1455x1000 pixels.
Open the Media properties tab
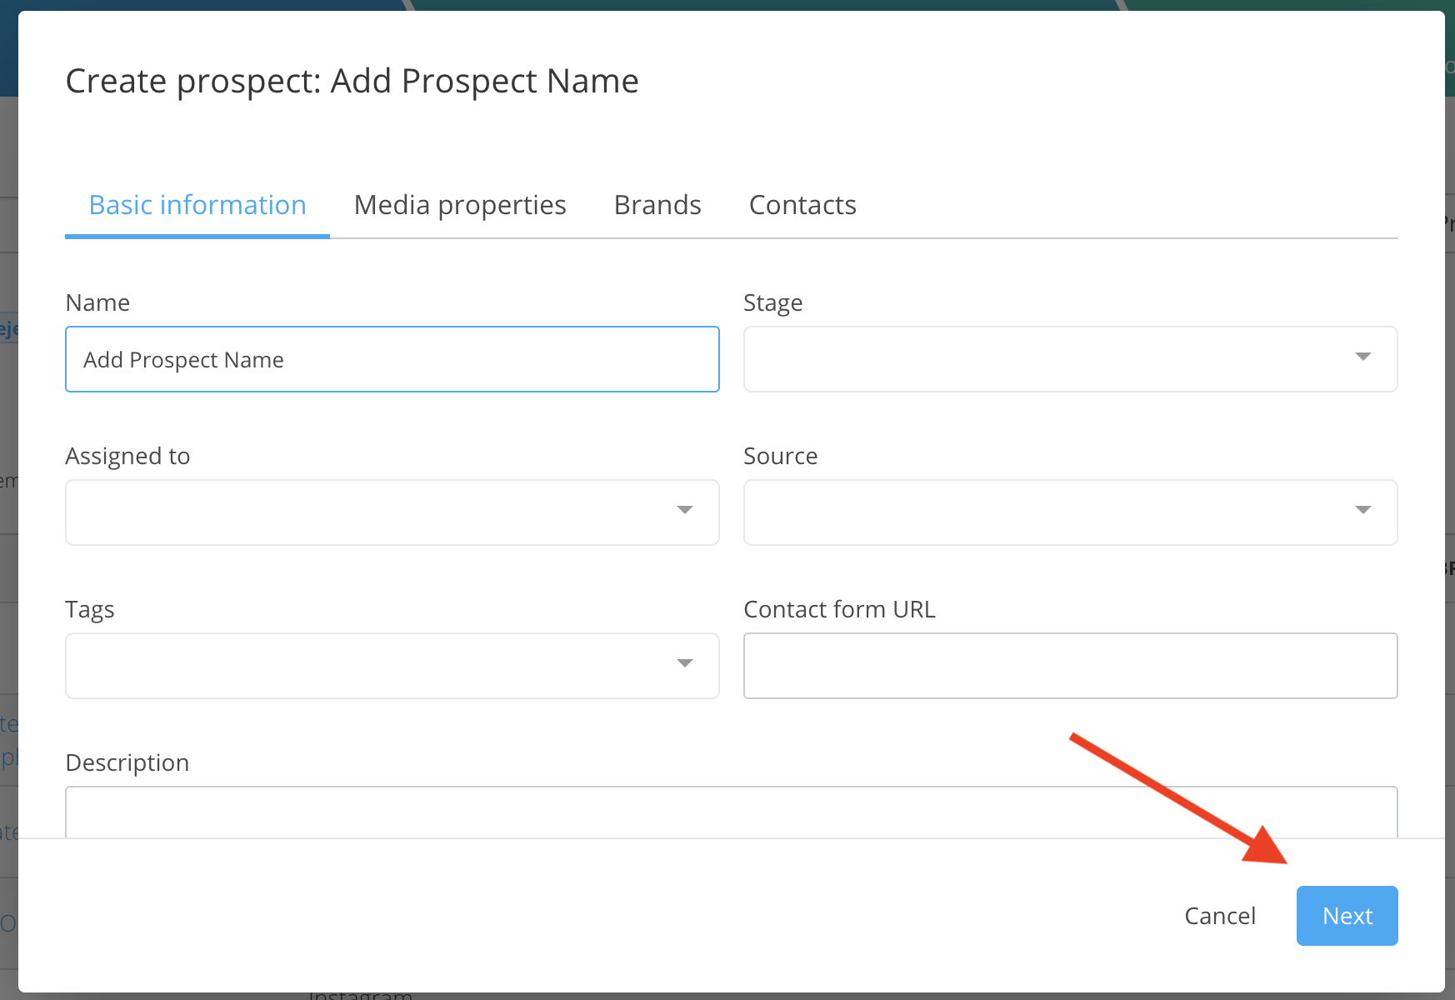pos(460,205)
